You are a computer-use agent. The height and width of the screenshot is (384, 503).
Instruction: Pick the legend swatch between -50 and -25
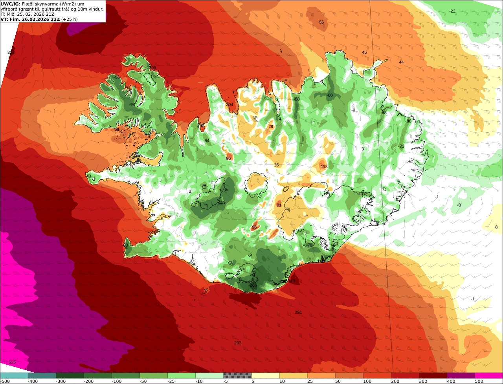pos(153,375)
